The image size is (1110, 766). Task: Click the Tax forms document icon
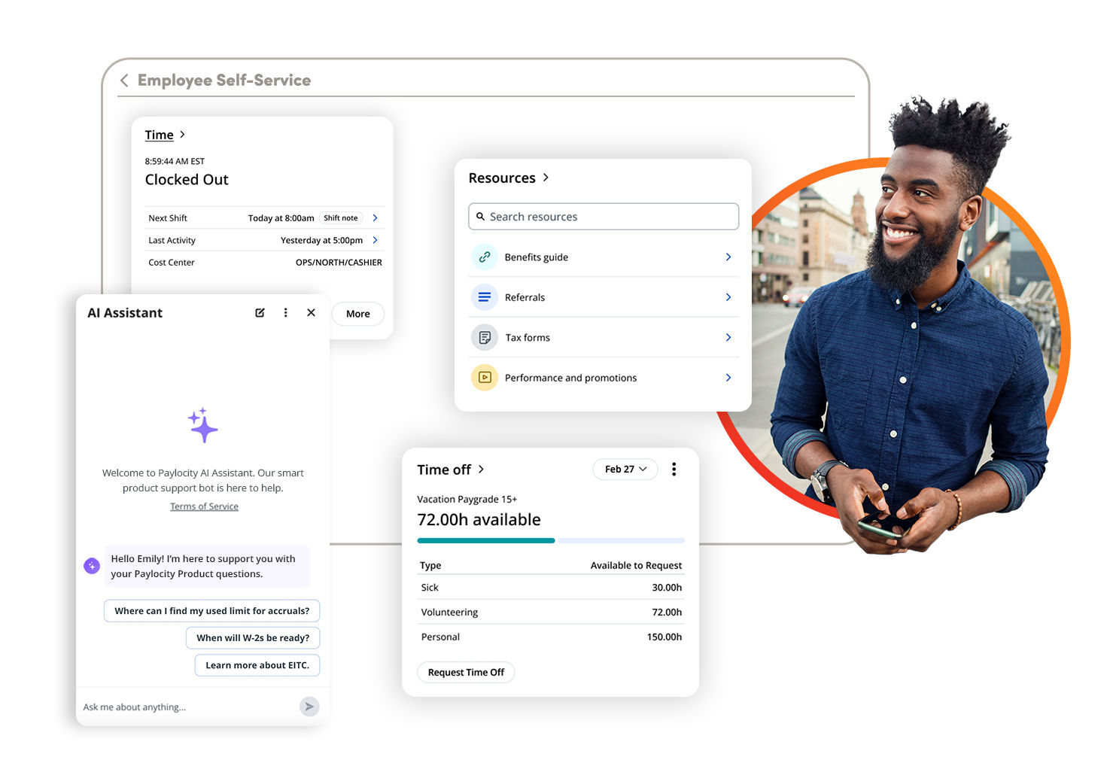[x=485, y=338]
